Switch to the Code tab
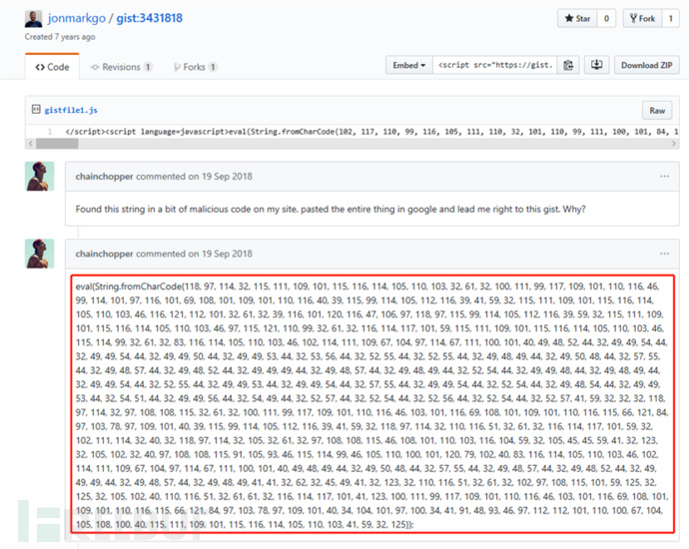 (x=52, y=67)
